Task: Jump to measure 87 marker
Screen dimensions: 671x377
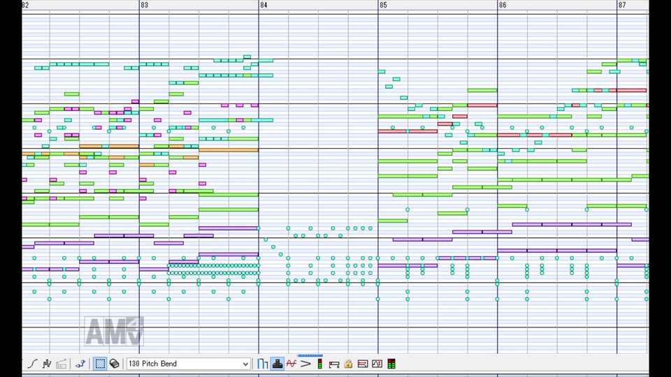Action: [x=622, y=5]
